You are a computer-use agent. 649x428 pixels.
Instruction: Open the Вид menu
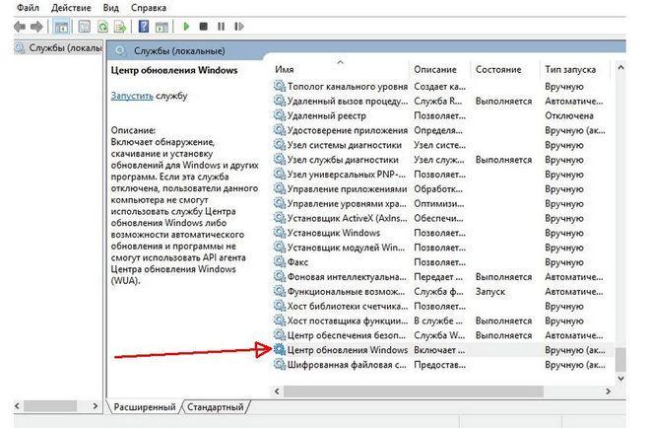click(110, 8)
